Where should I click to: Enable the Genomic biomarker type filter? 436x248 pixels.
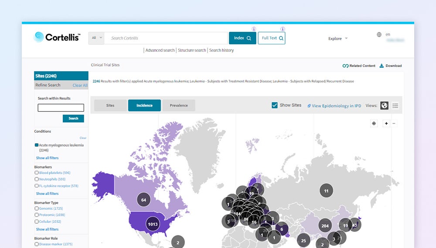(x=37, y=208)
